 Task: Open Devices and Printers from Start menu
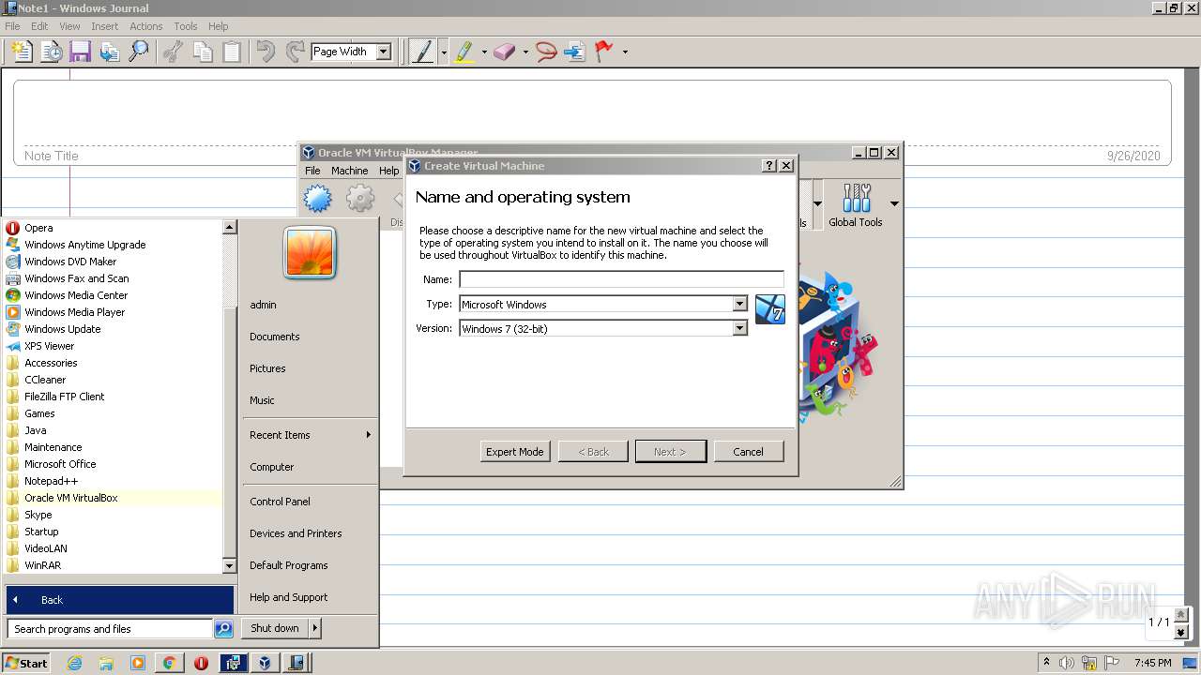coord(296,533)
